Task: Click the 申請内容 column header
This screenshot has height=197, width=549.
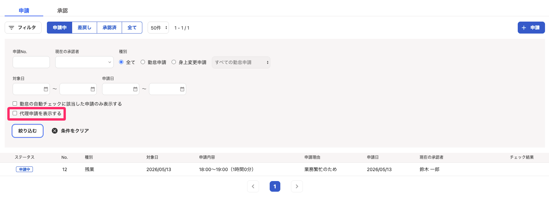Action: [207, 157]
